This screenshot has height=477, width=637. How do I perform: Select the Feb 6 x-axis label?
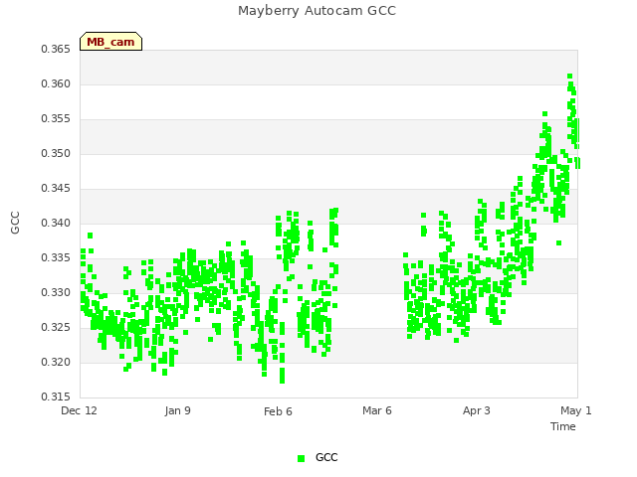point(278,411)
